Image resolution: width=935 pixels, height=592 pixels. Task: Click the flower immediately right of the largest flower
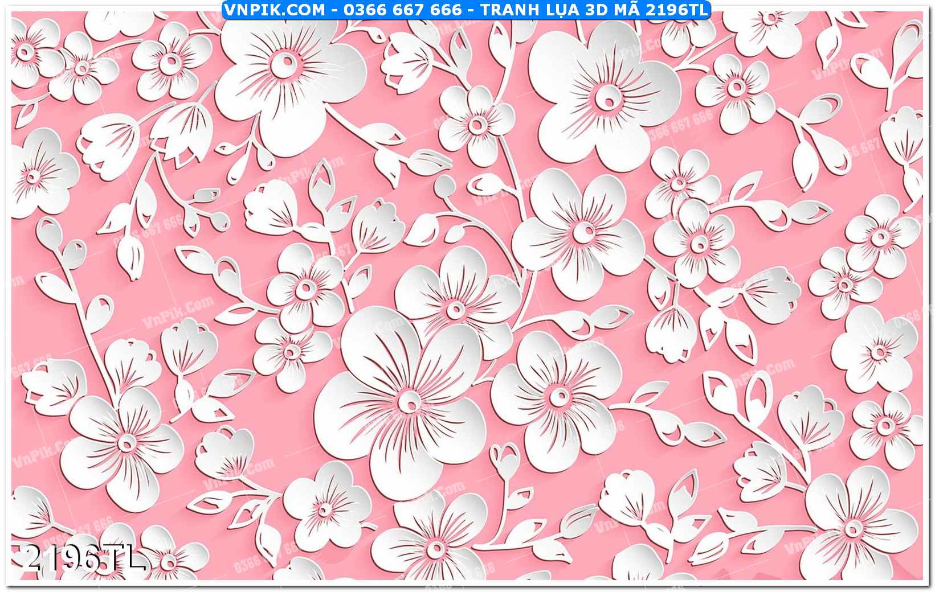558,396
